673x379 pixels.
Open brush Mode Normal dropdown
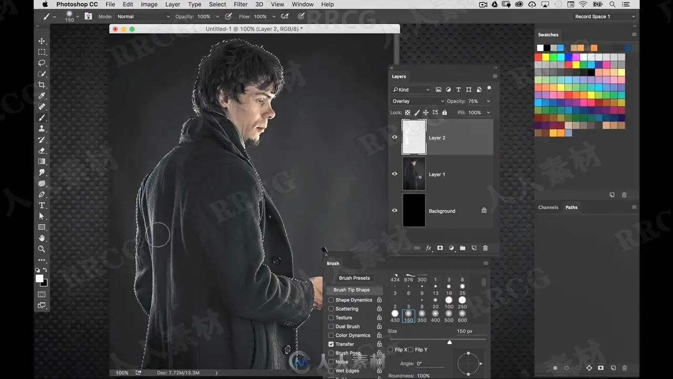pyautogui.click(x=143, y=16)
